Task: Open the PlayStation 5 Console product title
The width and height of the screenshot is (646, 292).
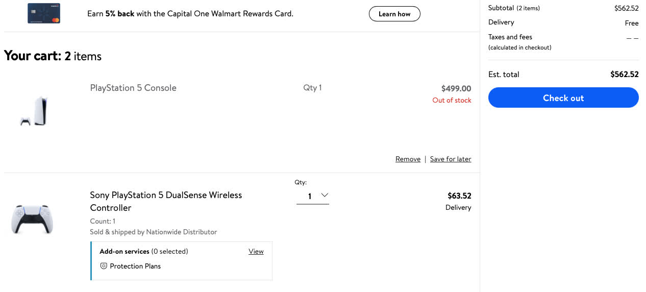Action: (133, 88)
